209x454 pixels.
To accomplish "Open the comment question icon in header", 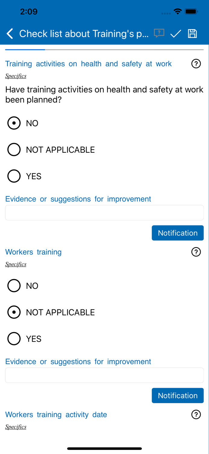I will pyautogui.click(x=159, y=33).
